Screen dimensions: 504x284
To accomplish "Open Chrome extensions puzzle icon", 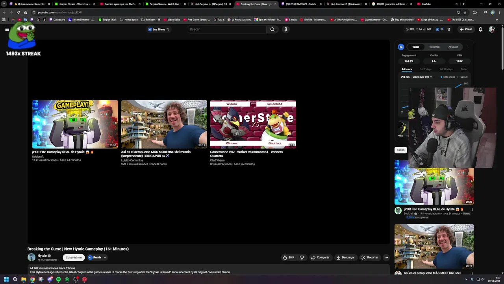I will [474, 12].
